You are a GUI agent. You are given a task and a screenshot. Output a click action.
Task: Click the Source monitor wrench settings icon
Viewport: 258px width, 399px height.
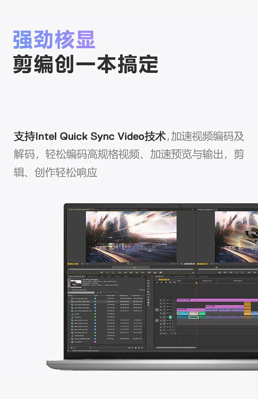coord(181,264)
